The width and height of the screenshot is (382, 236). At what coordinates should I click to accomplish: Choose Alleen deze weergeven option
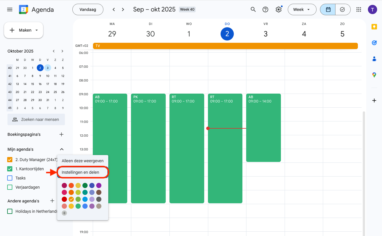[82, 161]
